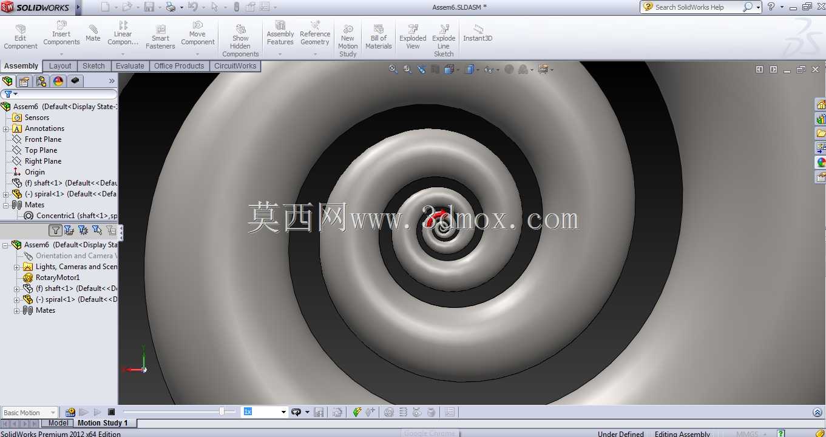Switch to the Evaluate tab
This screenshot has width=826, height=437.
[x=130, y=66]
